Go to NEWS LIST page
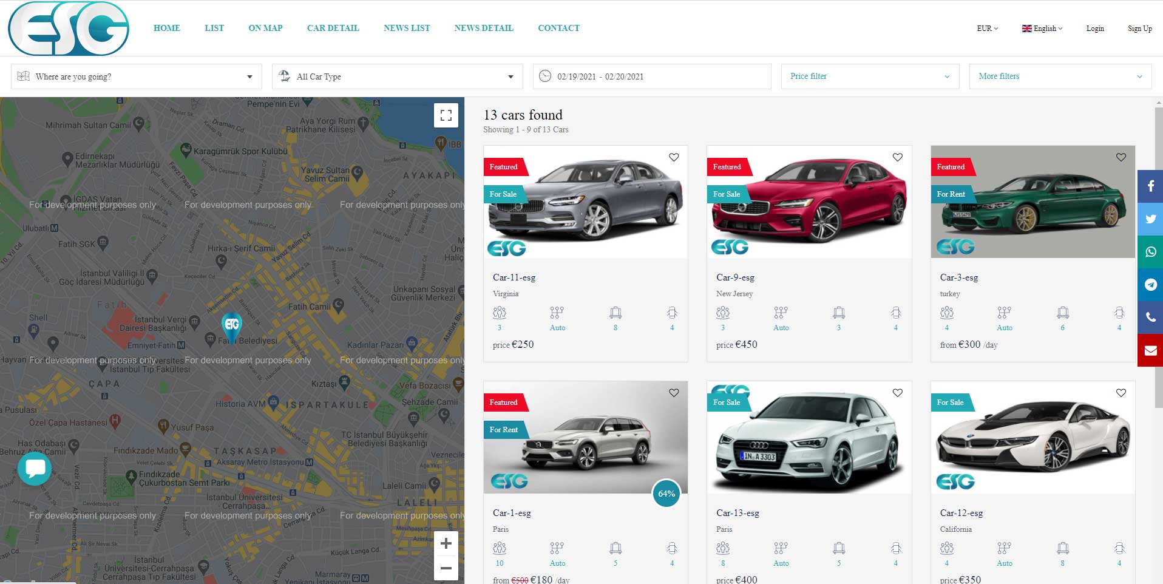 click(x=407, y=28)
